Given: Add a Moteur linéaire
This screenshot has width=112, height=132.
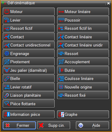Looking at the screenshot, I should pyautogui.click(x=83, y=12).
